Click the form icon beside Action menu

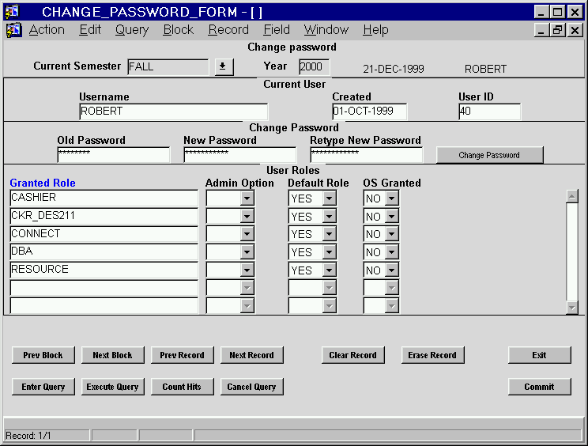[x=14, y=30]
